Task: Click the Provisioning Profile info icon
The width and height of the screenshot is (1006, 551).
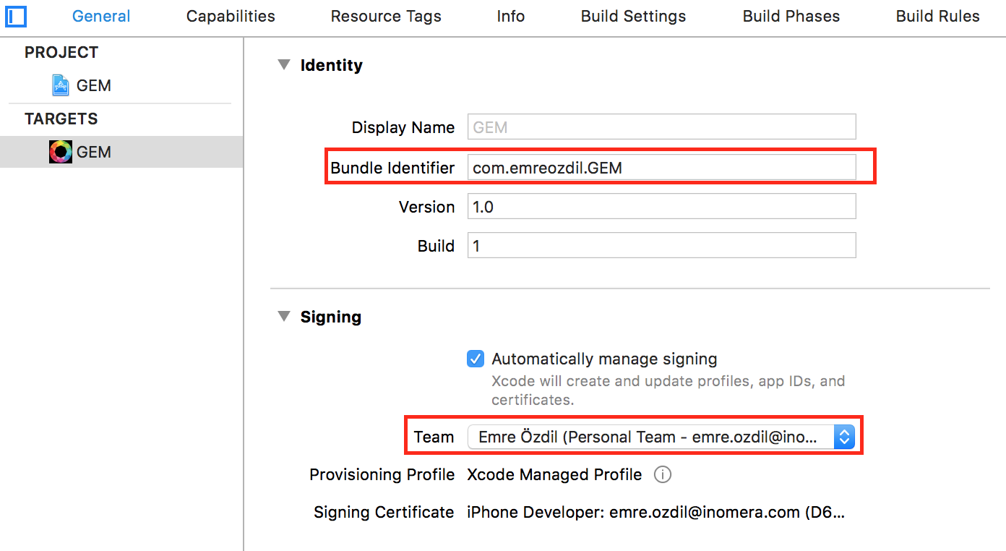Action: (x=662, y=475)
